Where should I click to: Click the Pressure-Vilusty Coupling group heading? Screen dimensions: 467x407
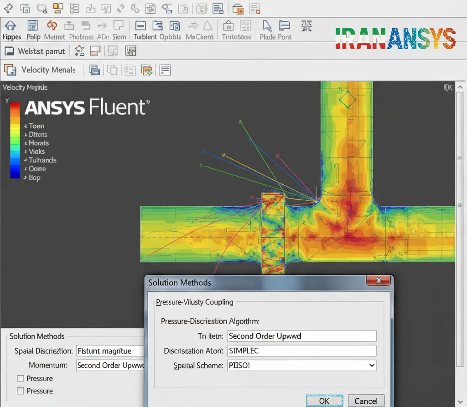(x=194, y=302)
